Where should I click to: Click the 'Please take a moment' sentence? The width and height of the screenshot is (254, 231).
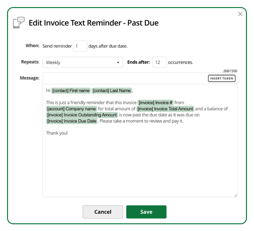pyautogui.click(x=141, y=121)
